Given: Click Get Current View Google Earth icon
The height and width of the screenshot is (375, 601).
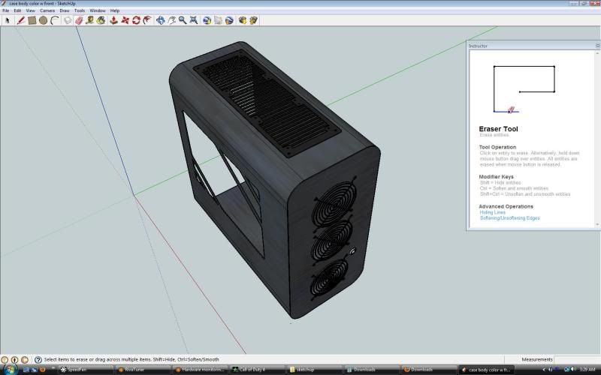Looking at the screenshot, I should [x=207, y=20].
